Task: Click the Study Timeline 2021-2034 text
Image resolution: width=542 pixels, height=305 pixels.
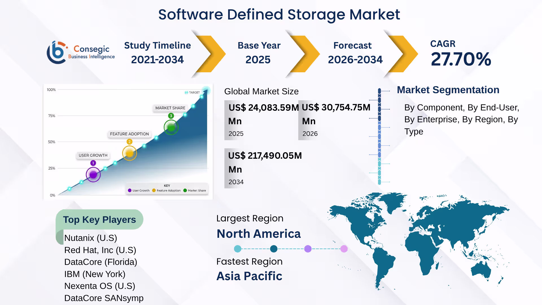Action: click(x=158, y=53)
